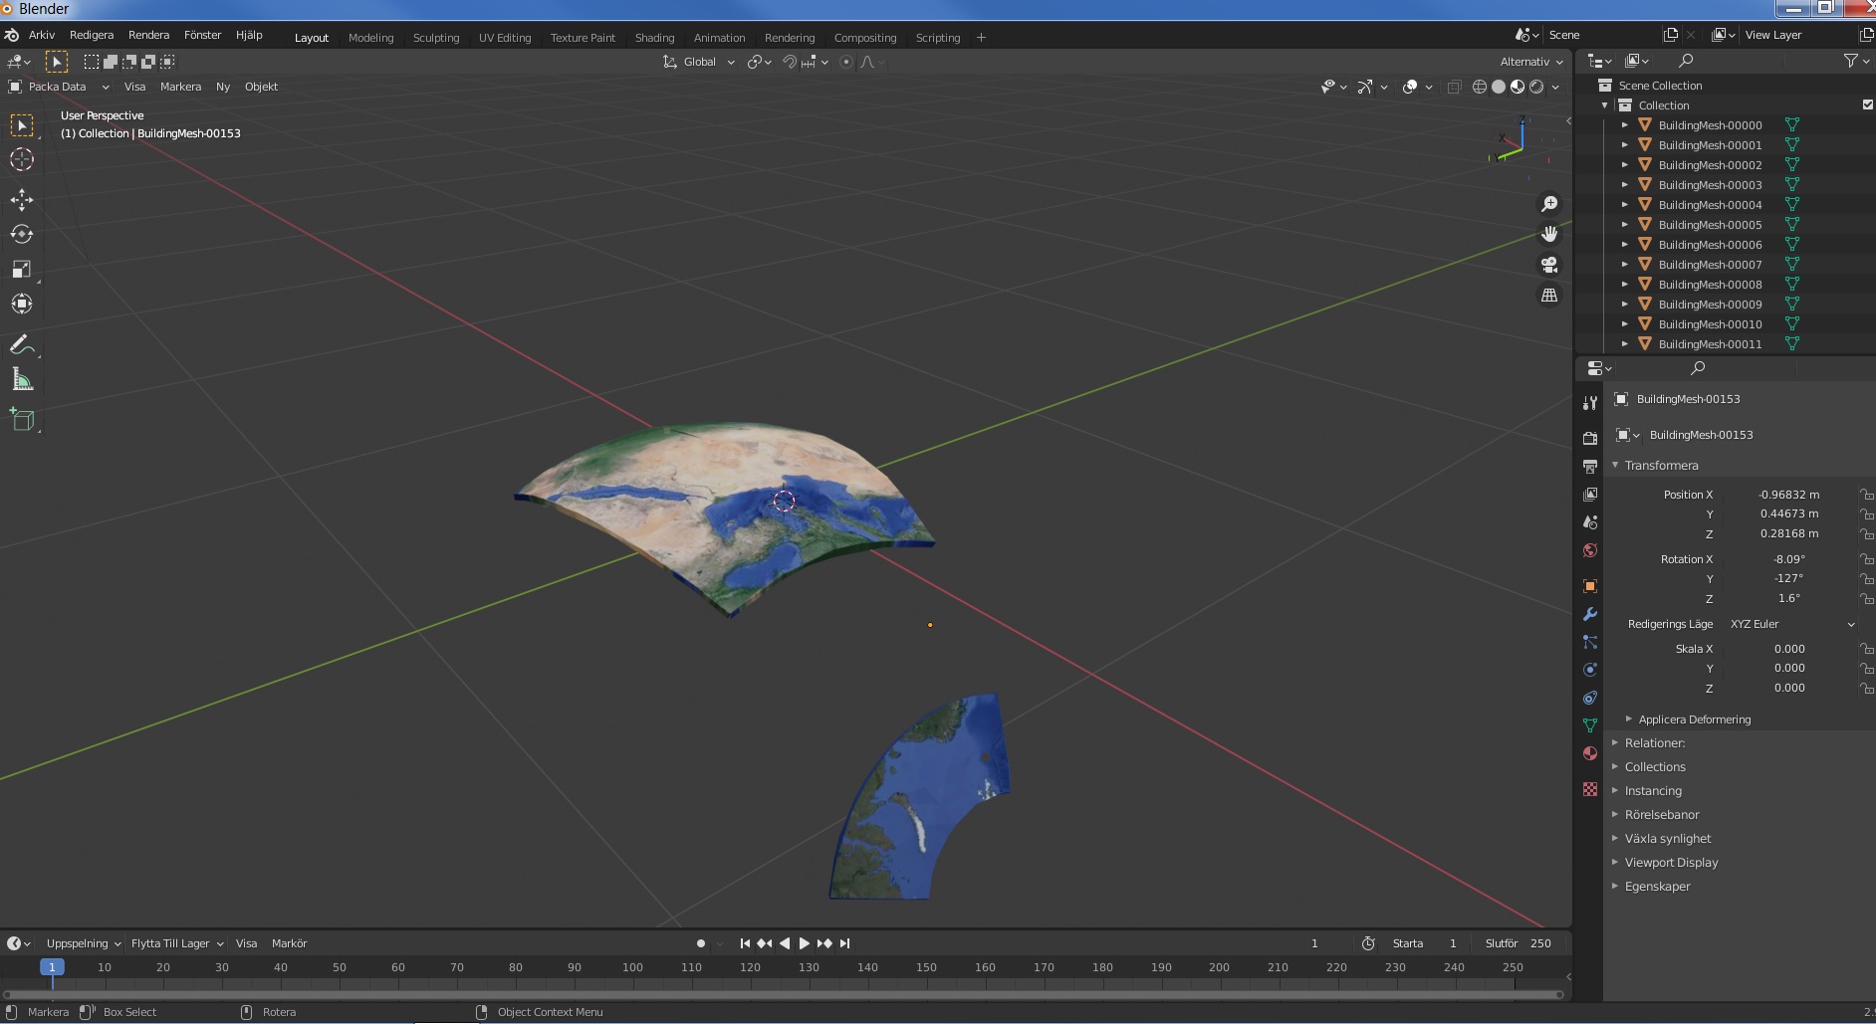The image size is (1876, 1024).
Task: Switch to wireframe viewport shading
Action: pyautogui.click(x=1480, y=87)
